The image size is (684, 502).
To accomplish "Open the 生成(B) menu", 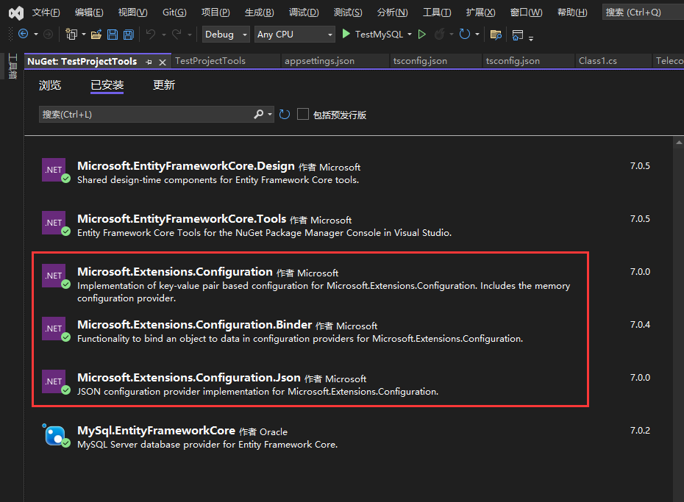I will (259, 12).
